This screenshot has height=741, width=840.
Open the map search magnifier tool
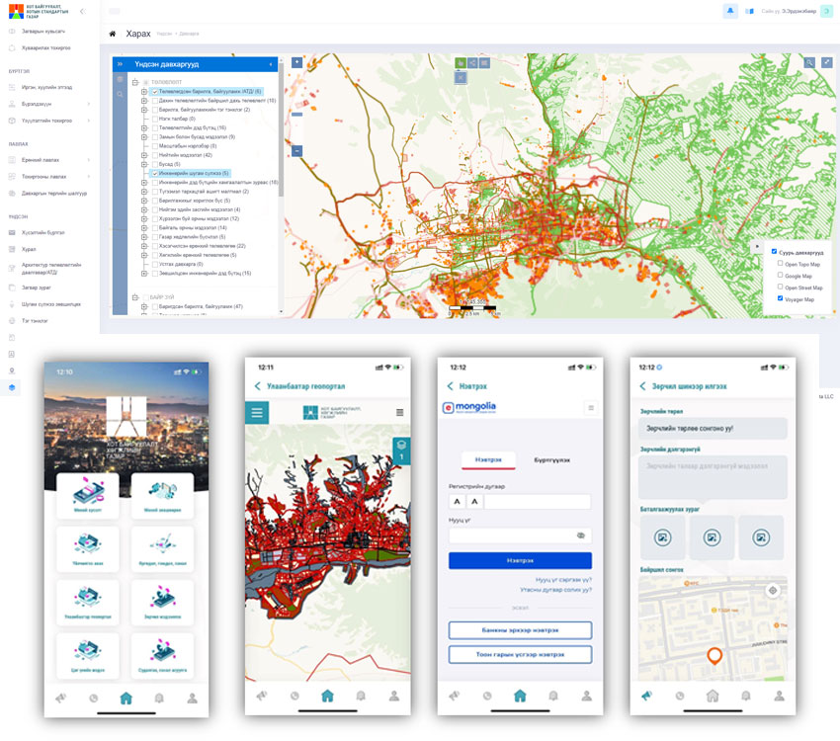[809, 62]
